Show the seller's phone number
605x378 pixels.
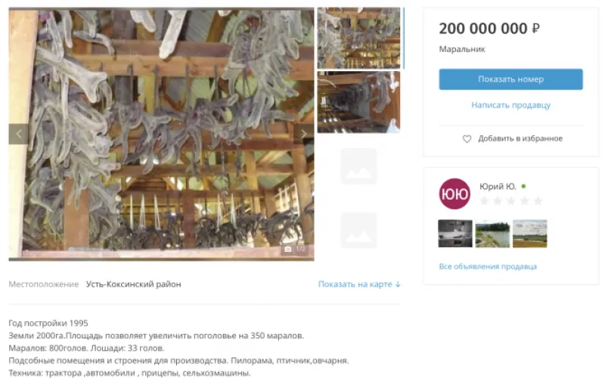510,79
